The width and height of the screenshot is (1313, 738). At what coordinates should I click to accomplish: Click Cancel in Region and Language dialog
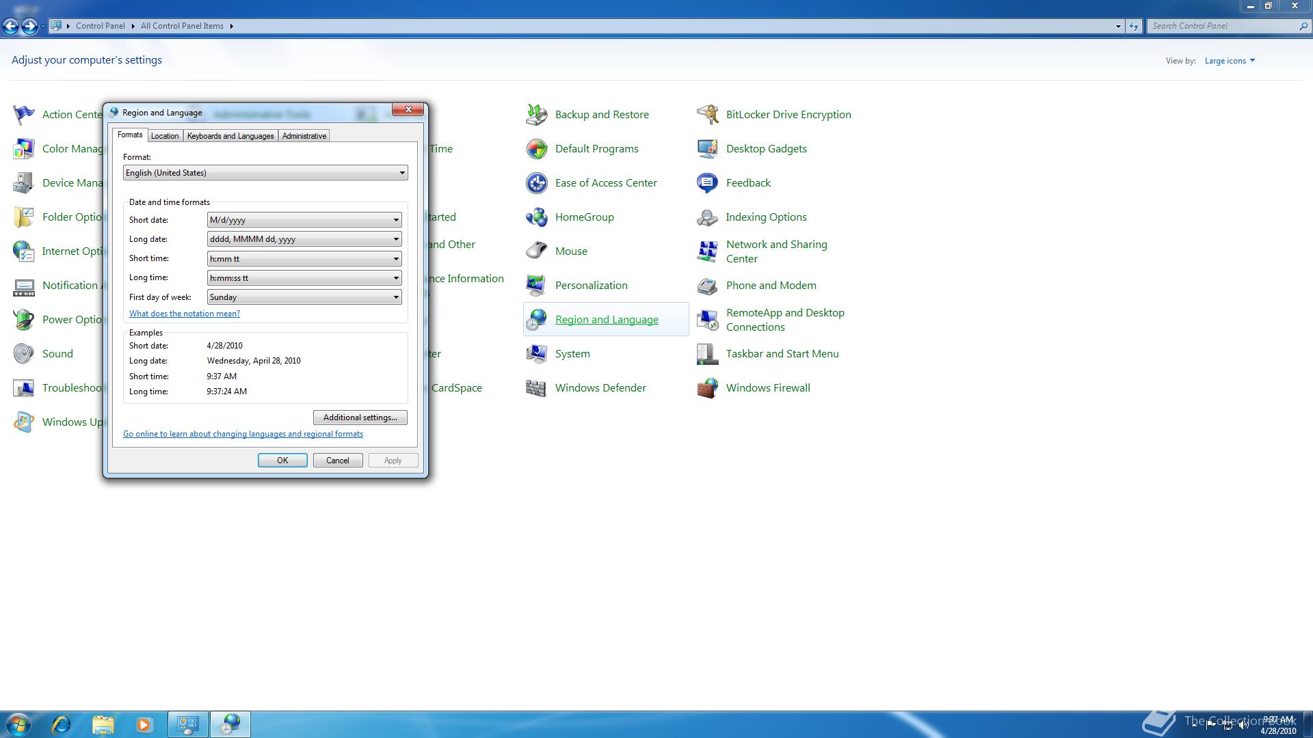pyautogui.click(x=338, y=461)
